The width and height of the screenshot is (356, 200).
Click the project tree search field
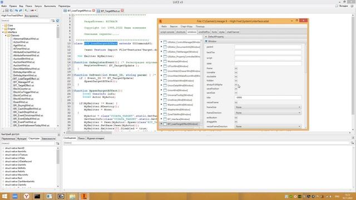coord(26,21)
